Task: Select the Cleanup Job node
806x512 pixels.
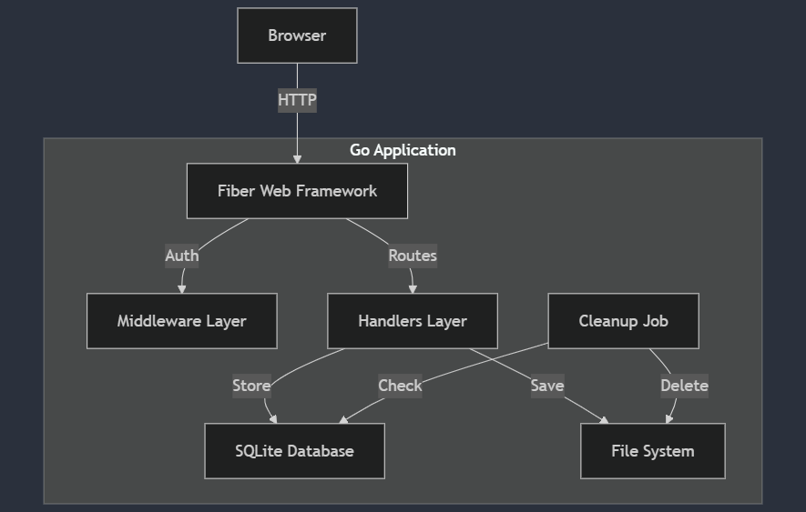Action: point(624,321)
